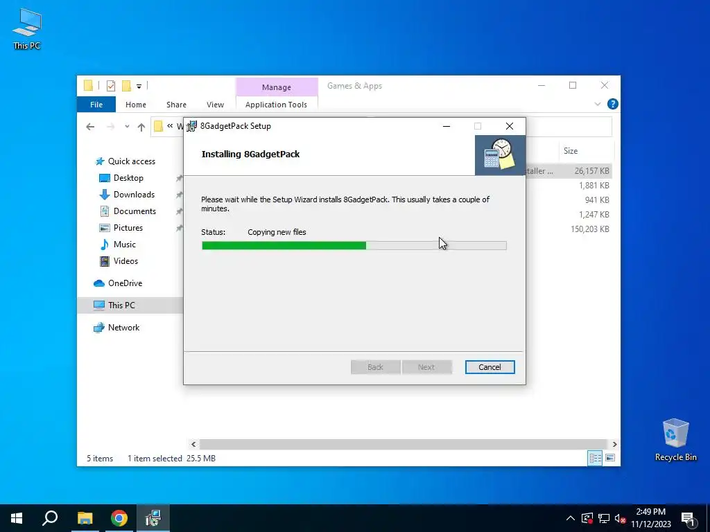Go up one folder level
The height and width of the screenshot is (532, 710).
click(141, 127)
